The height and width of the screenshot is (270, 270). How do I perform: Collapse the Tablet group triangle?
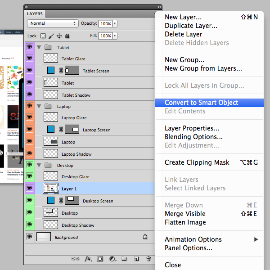(39, 47)
